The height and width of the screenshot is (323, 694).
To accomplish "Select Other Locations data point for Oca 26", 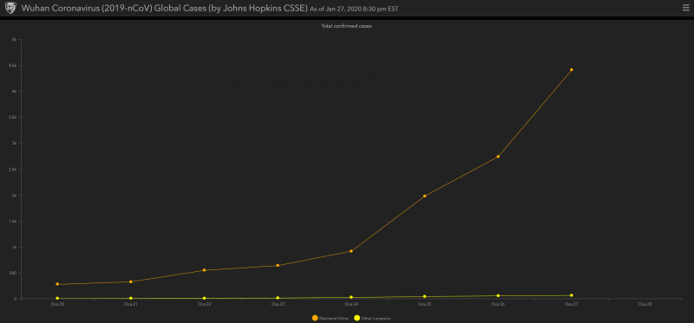I will coord(498,295).
